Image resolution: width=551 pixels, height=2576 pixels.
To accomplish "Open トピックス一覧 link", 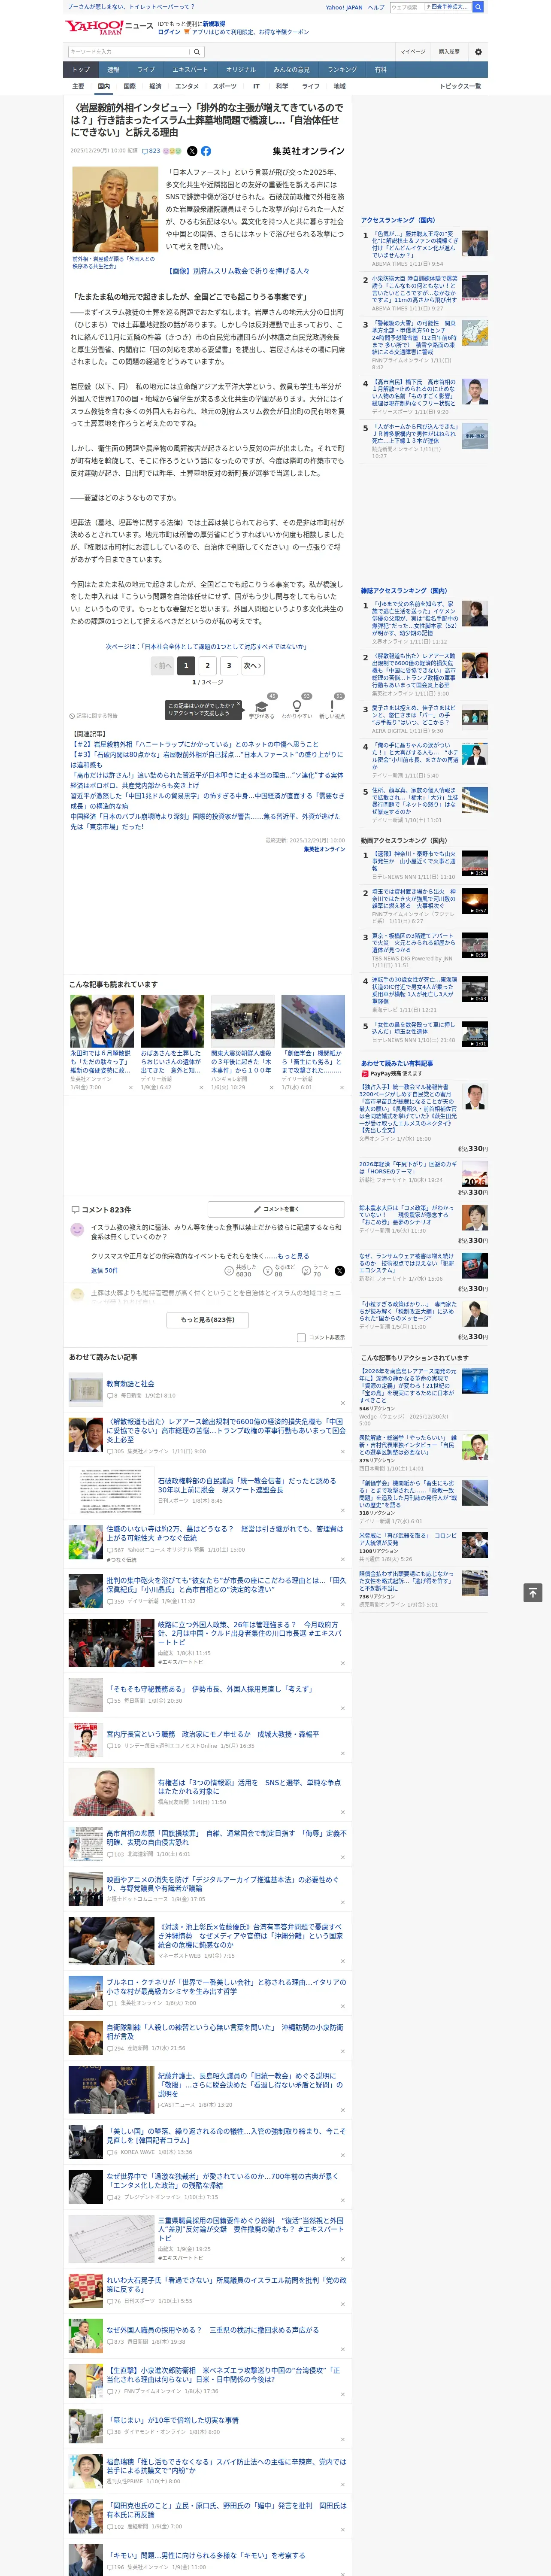I will pos(460,86).
